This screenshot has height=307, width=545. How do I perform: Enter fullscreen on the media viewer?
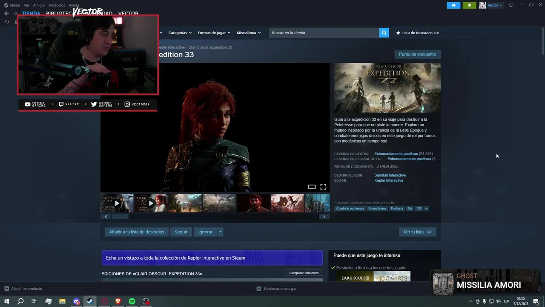click(323, 187)
